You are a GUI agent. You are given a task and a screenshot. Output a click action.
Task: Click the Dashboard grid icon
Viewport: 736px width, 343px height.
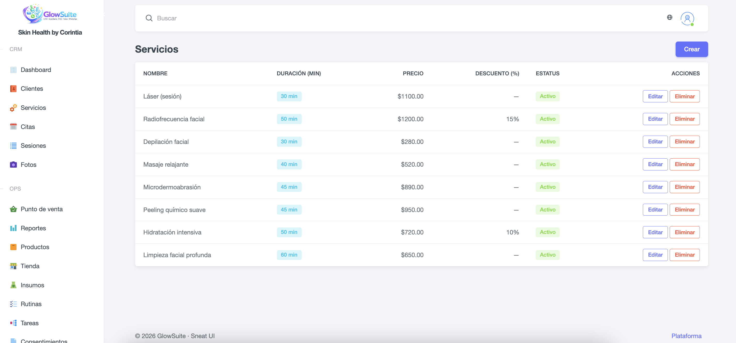[13, 70]
